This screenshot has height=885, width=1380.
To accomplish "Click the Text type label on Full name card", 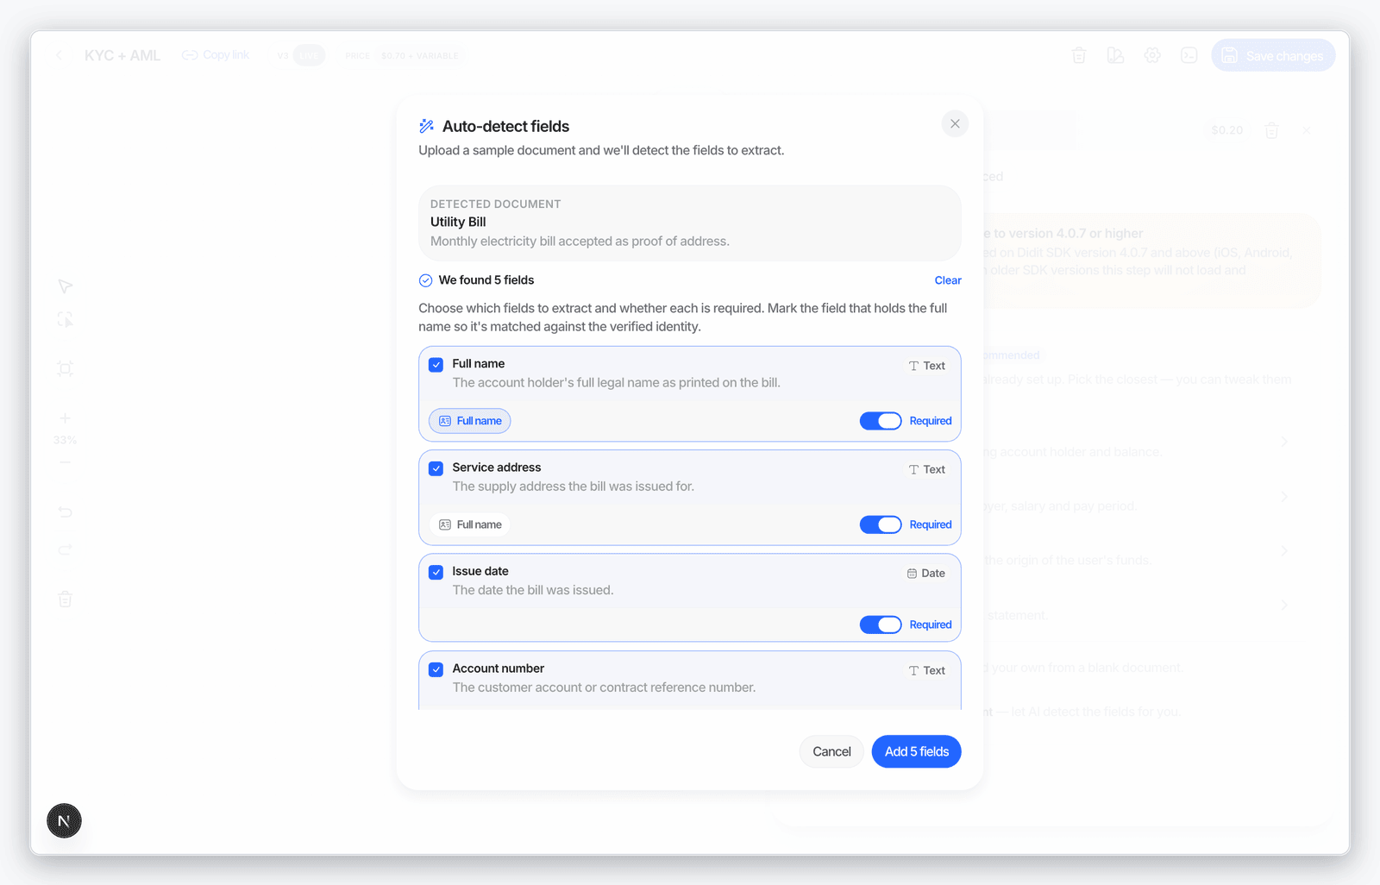I will pyautogui.click(x=927, y=366).
